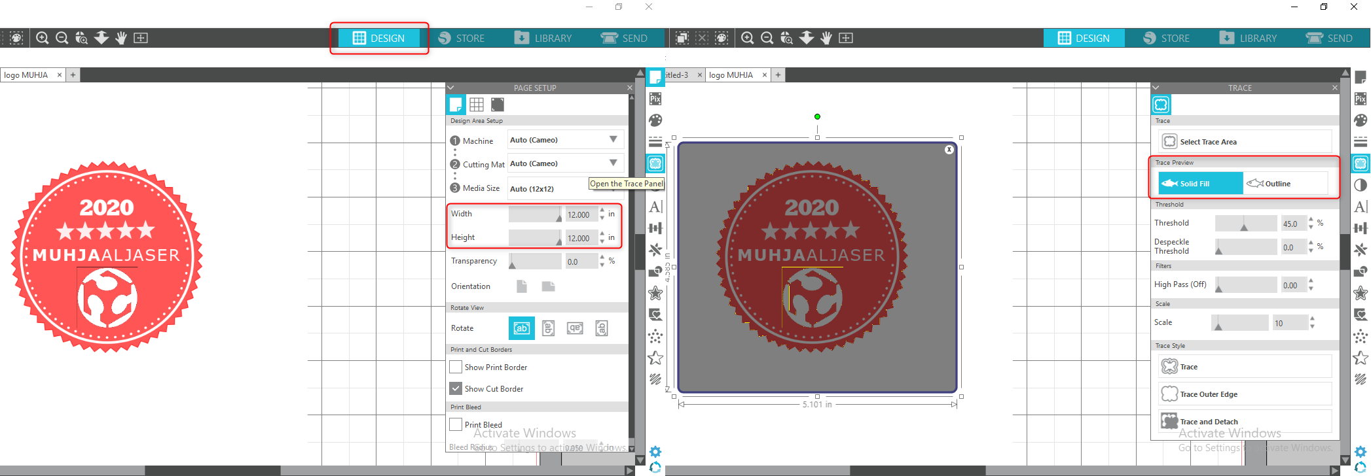The width and height of the screenshot is (1371, 476).
Task: Increase Scale with its up arrow
Action: [x=1312, y=319]
